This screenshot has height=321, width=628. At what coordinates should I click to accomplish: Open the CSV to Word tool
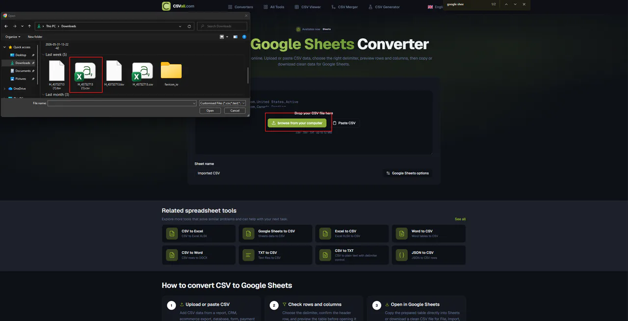pyautogui.click(x=198, y=255)
